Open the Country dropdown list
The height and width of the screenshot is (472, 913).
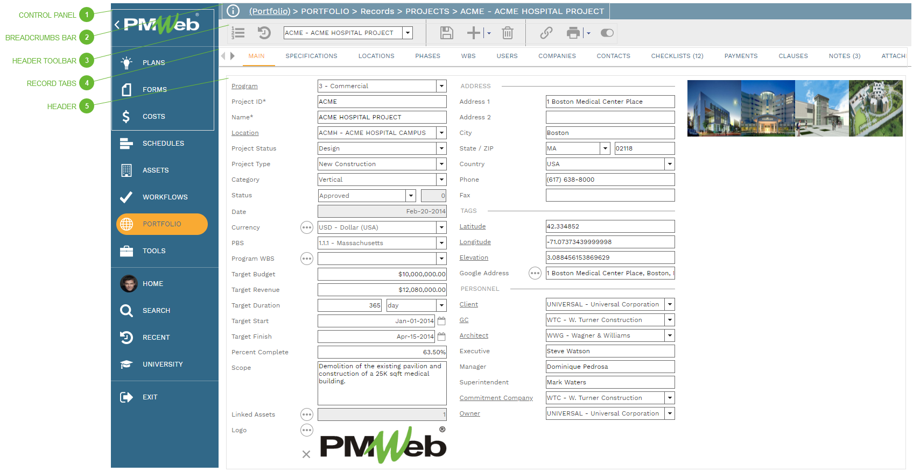(x=670, y=164)
